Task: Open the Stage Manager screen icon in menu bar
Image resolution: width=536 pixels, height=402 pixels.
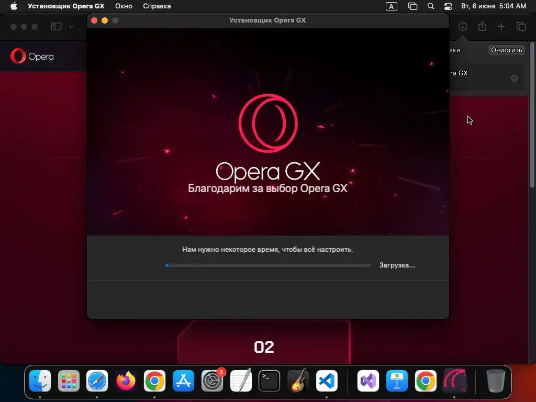Action: [x=412, y=6]
